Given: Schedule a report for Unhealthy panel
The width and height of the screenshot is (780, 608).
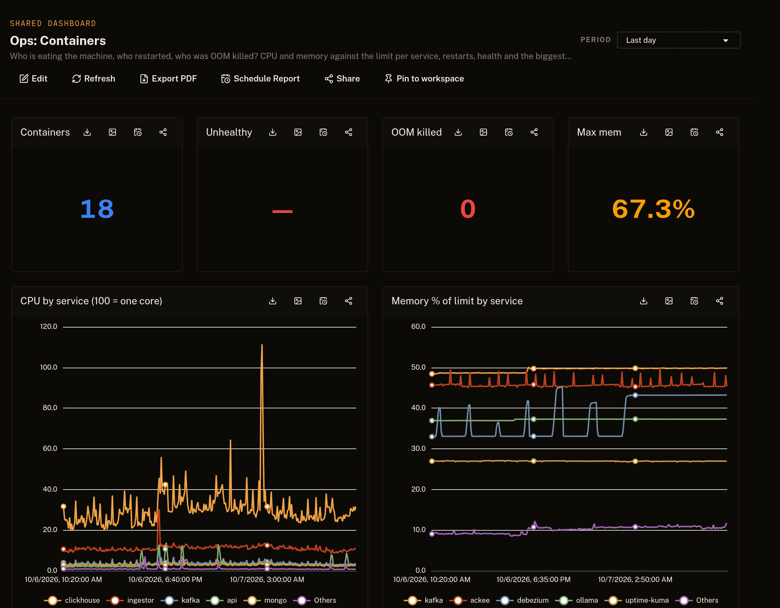Looking at the screenshot, I should pos(323,132).
